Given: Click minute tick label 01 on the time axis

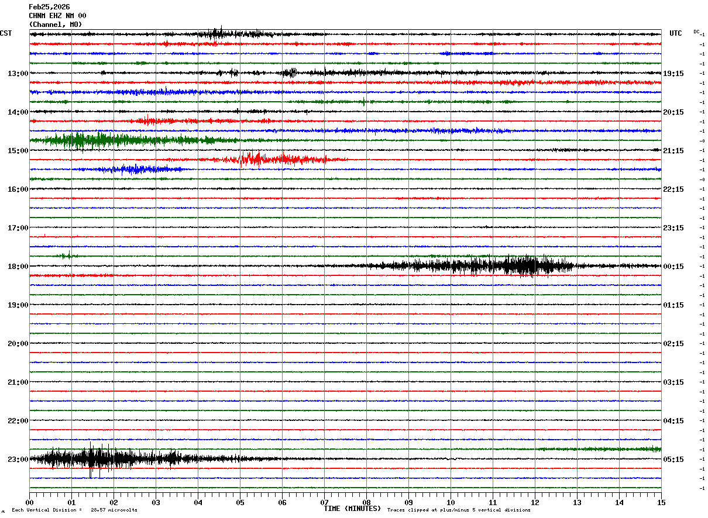Looking at the screenshot, I should pyautogui.click(x=71, y=502).
